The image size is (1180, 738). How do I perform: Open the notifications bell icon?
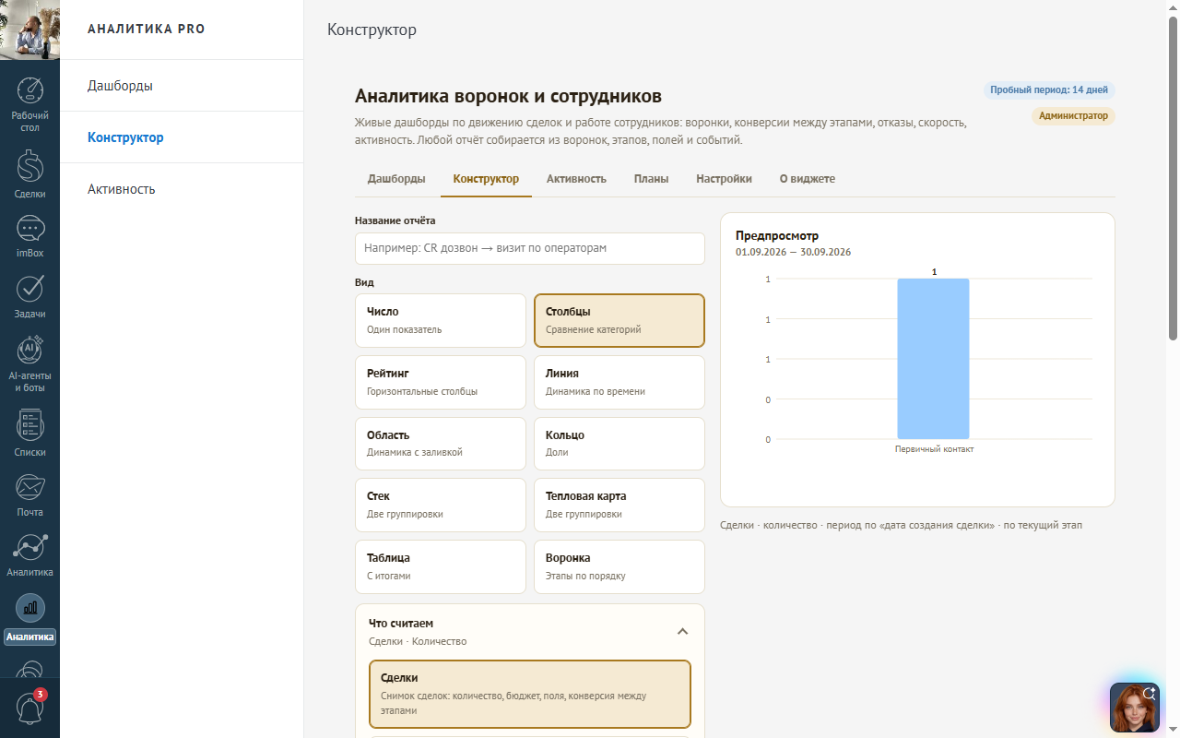[x=30, y=708]
